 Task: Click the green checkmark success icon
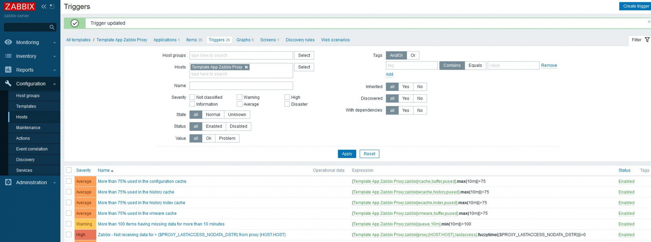tap(75, 23)
